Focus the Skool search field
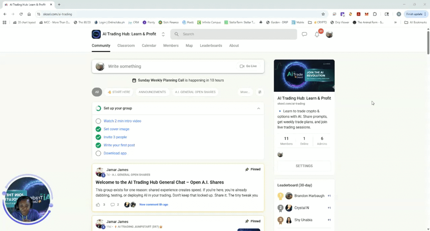The width and height of the screenshot is (430, 231). (x=233, y=34)
